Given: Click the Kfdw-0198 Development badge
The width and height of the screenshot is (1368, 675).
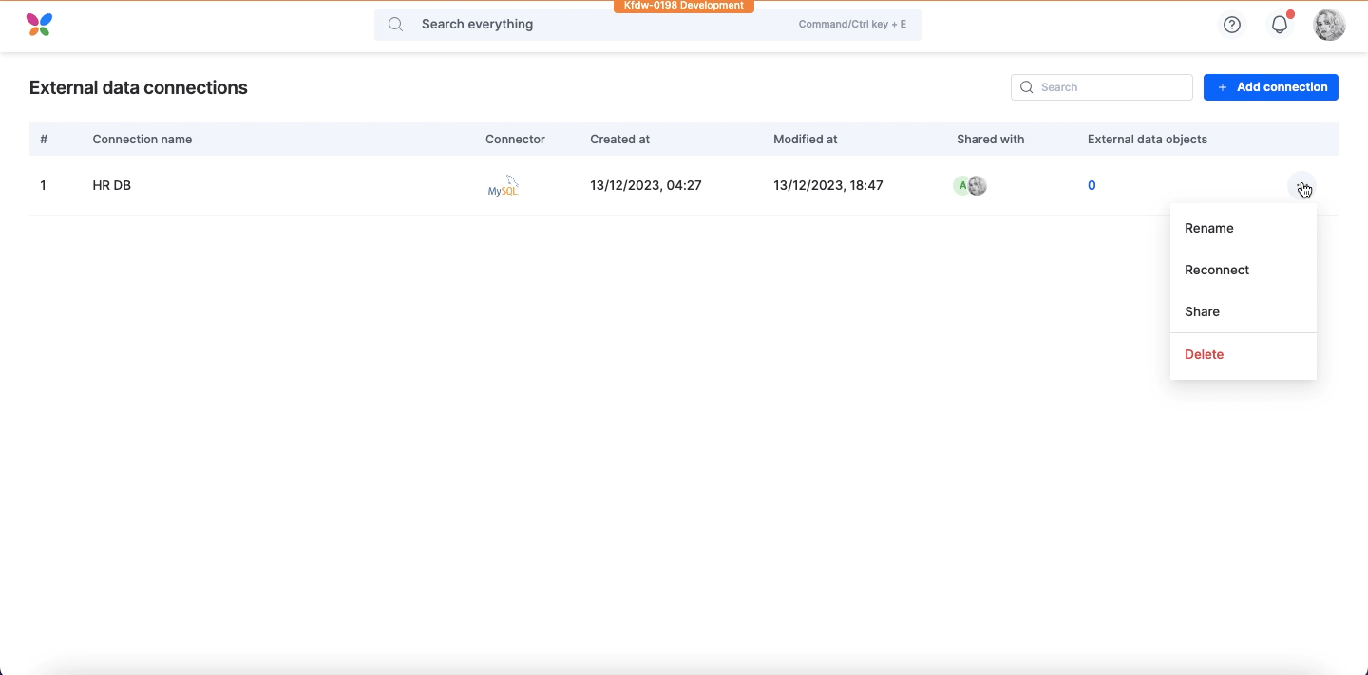Looking at the screenshot, I should pyautogui.click(x=684, y=6).
